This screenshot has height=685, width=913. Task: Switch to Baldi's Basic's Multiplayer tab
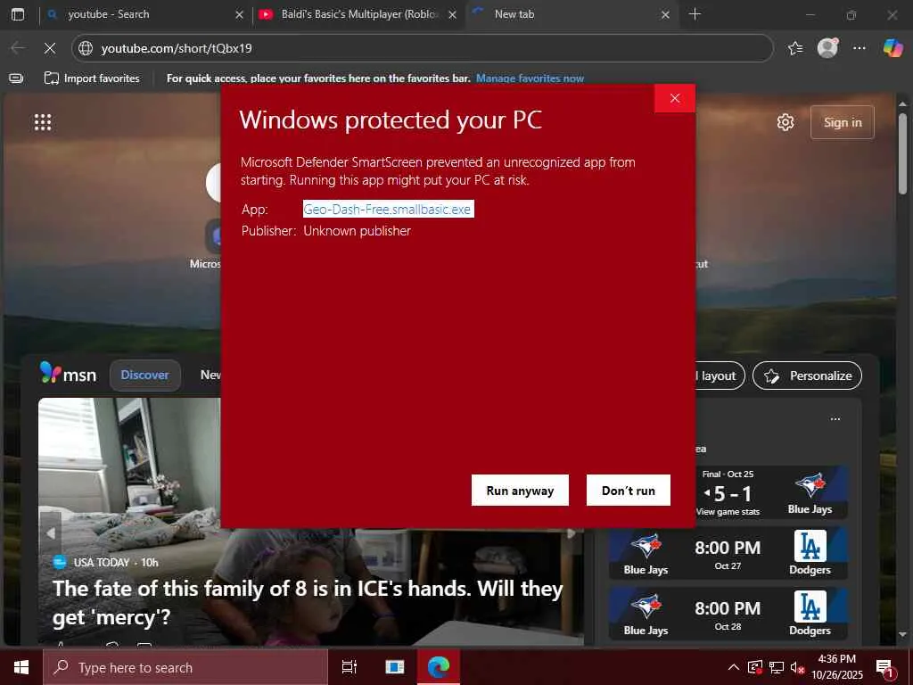[x=358, y=14]
